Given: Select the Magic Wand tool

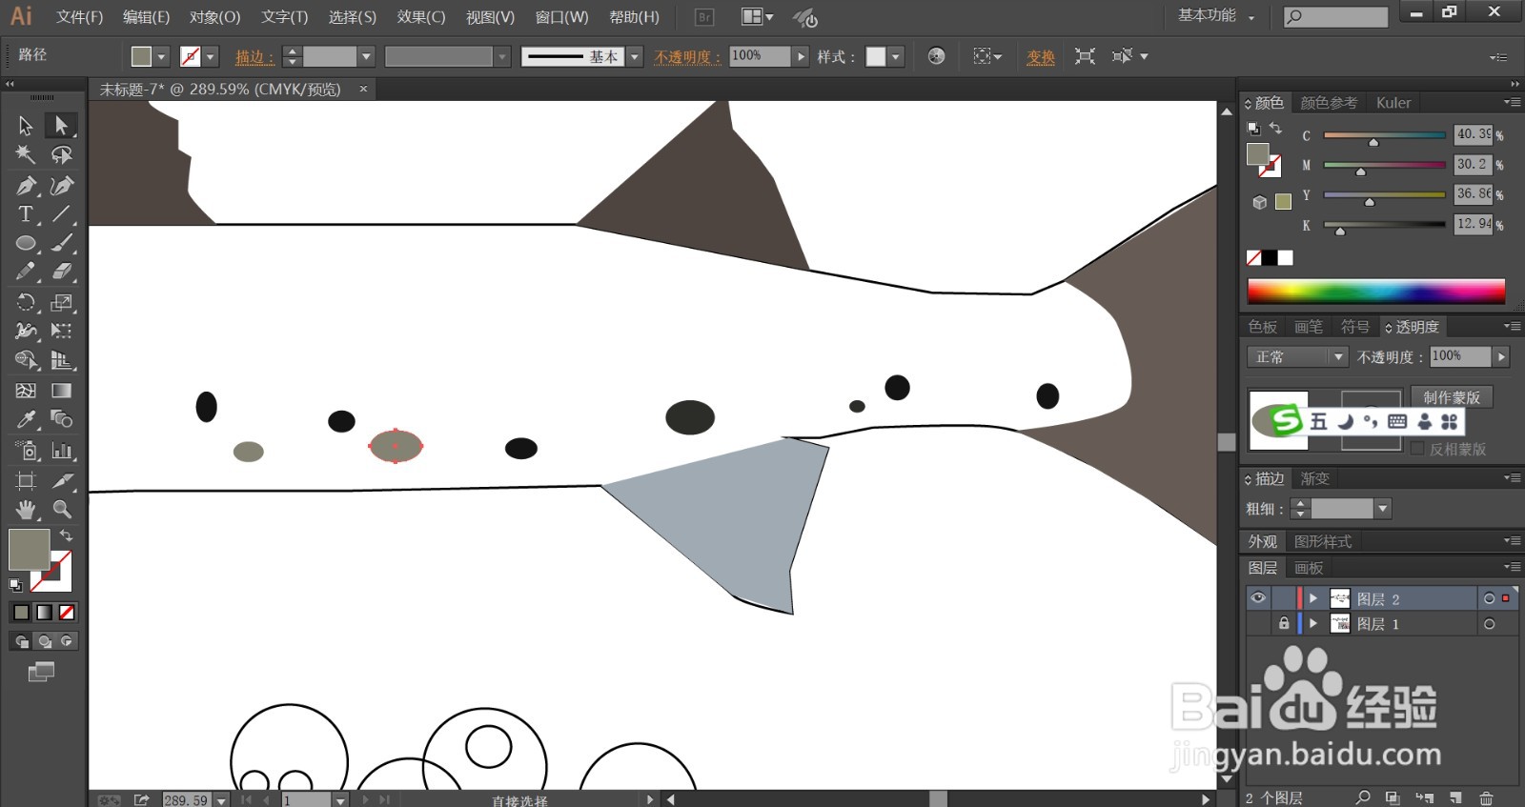Looking at the screenshot, I should tap(26, 154).
